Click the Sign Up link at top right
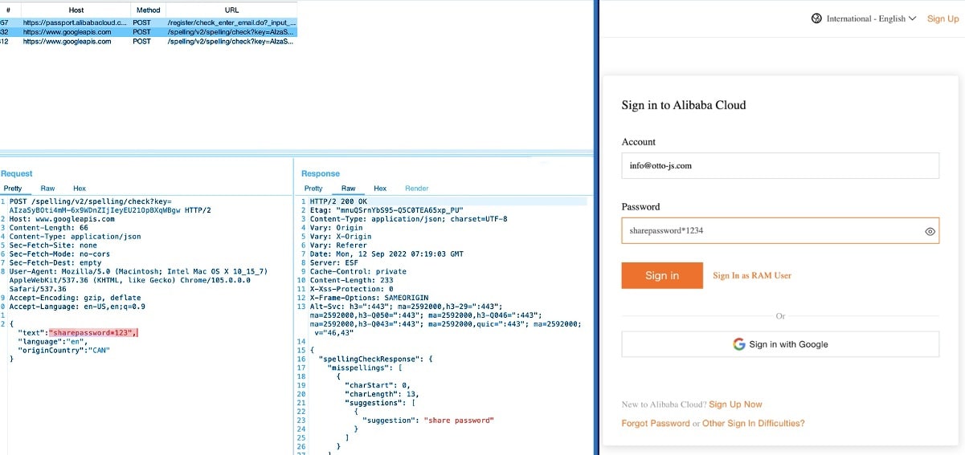Image resolution: width=965 pixels, height=455 pixels. [943, 18]
